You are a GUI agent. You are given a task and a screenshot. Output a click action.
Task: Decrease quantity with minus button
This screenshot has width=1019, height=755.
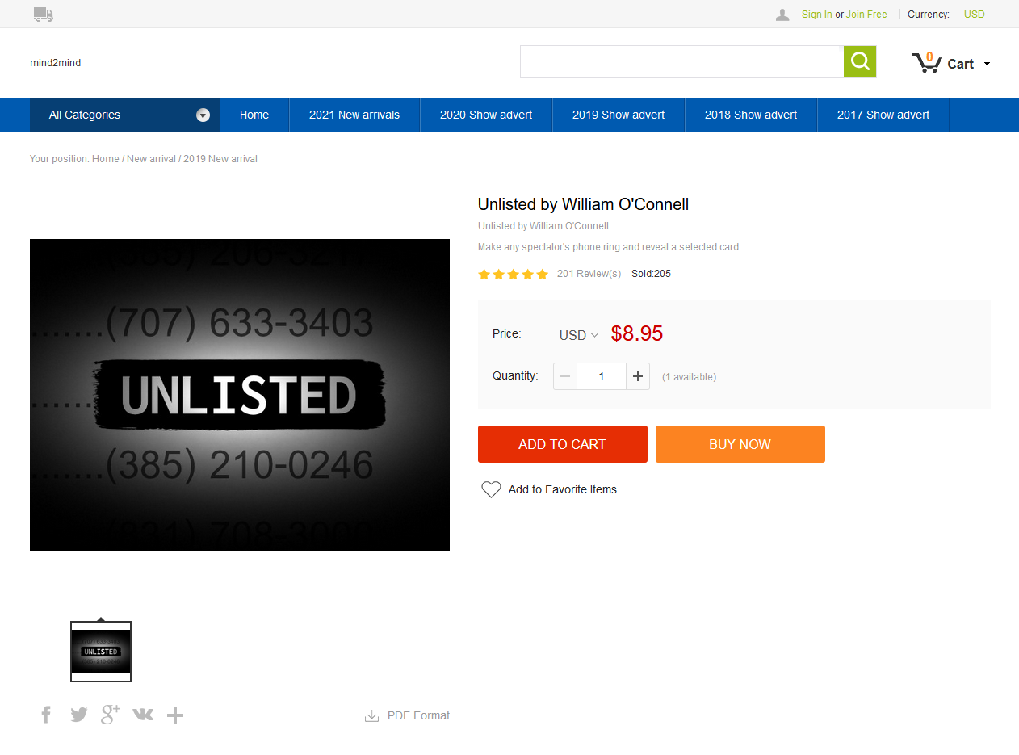[x=565, y=376]
